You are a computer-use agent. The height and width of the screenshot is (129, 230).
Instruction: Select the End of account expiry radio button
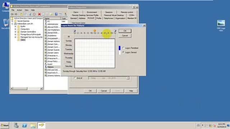(75, 78)
